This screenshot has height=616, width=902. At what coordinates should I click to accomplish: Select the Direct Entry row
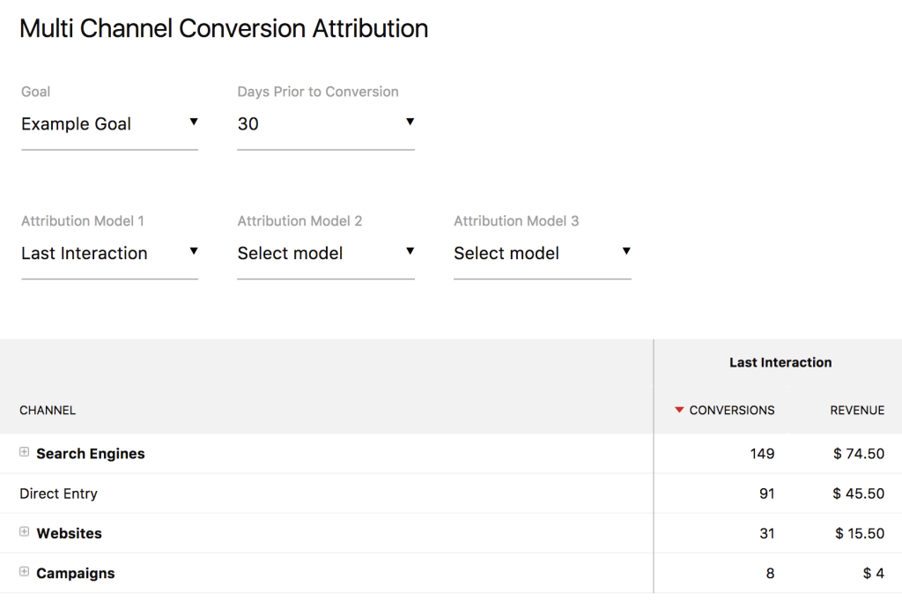click(x=58, y=494)
